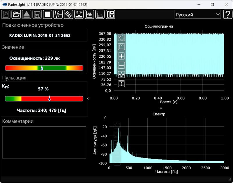The width and height of the screenshot is (233, 183).
Task: Open the Русский language dropdown
Action: (198, 15)
